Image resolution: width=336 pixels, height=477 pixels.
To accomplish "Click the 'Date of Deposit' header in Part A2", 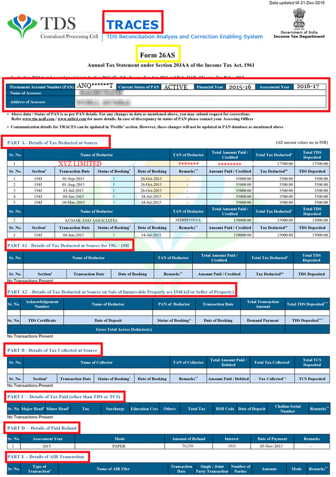I will tap(108, 320).
